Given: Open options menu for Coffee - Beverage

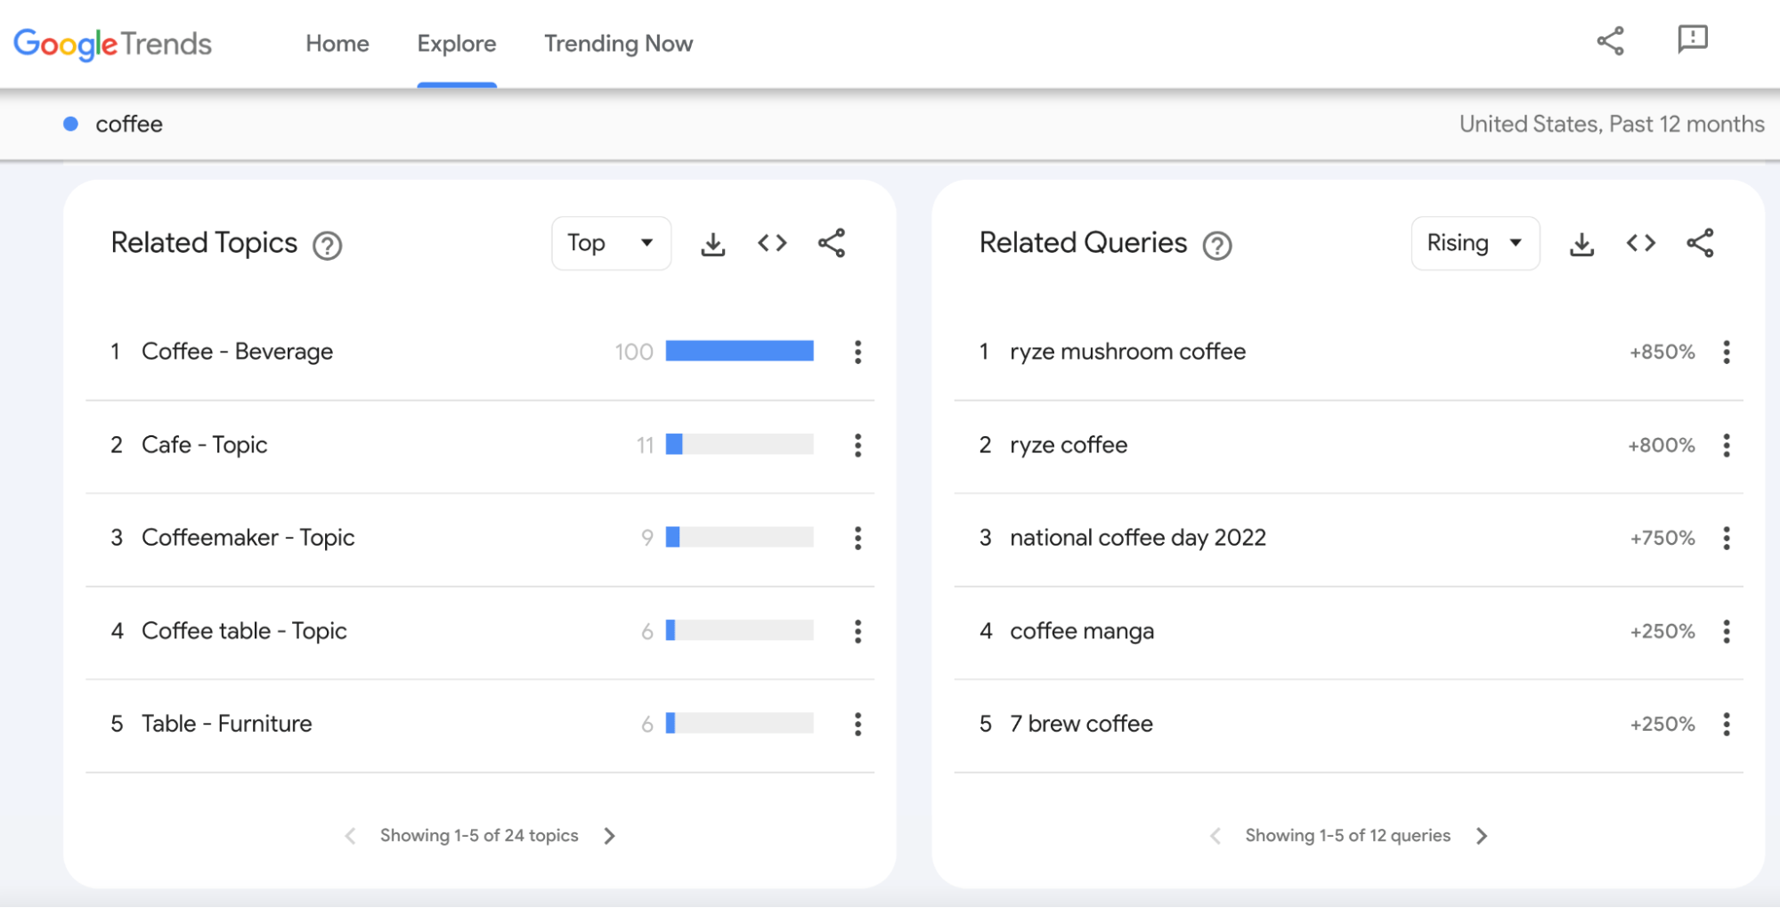Looking at the screenshot, I should pos(857,353).
